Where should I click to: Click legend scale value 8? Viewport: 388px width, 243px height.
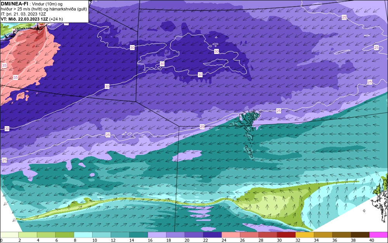coord(75,240)
